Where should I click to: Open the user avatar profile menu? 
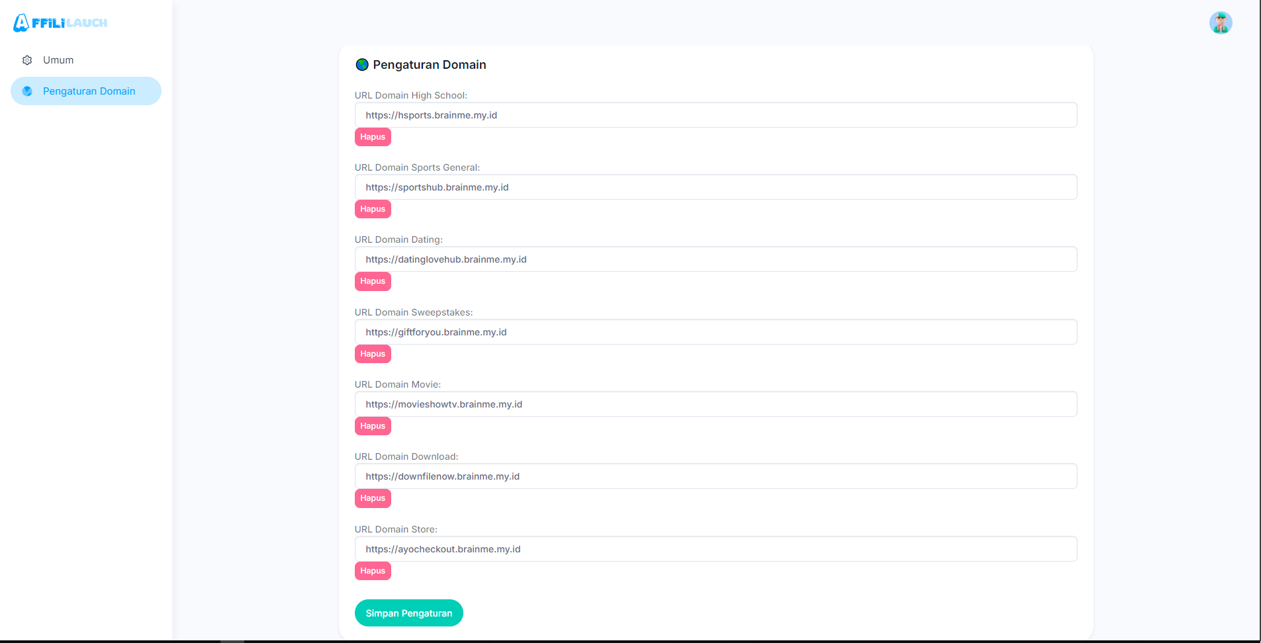[1220, 23]
